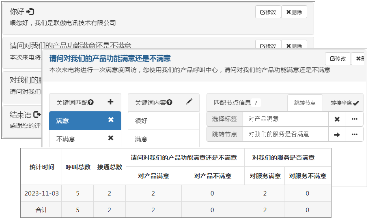
Task: Click the arrow button in the 跳转节点 row
Action: click(x=337, y=134)
